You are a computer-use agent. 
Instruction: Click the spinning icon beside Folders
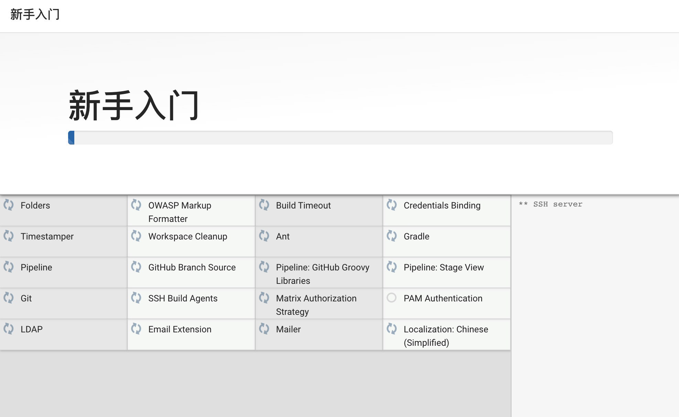[x=9, y=205]
